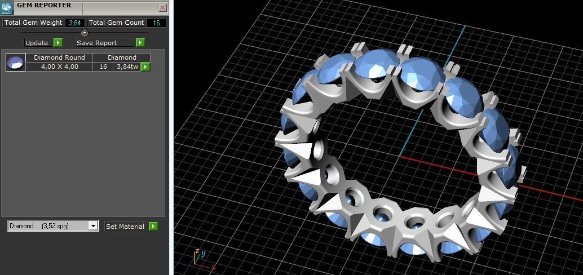Click green arrow next to Update
Viewport: 583px width, 275px height.
point(58,43)
